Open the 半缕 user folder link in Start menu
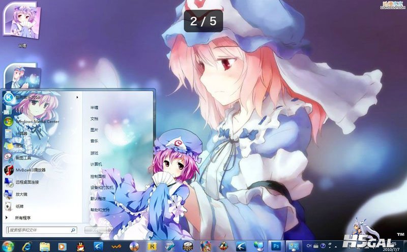 tap(94, 108)
